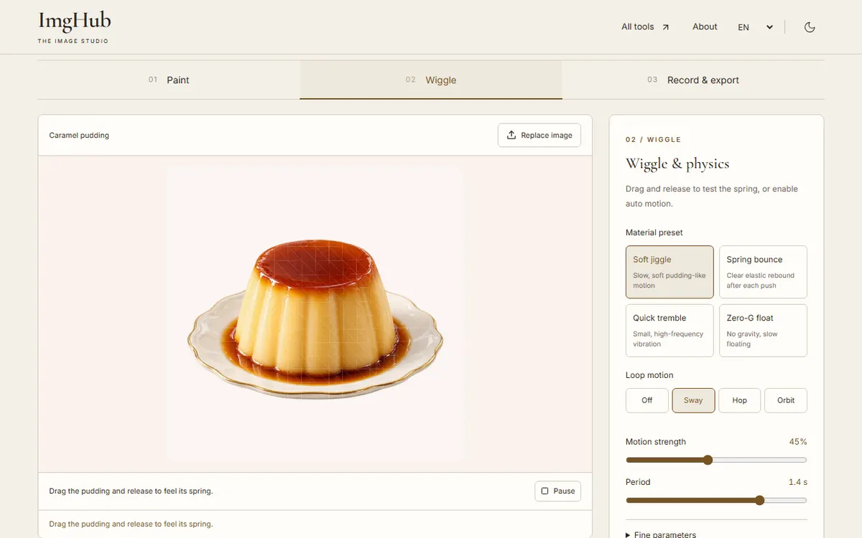Open the ImgHub logo home link
Viewport: 862px width, 538px height.
tap(74, 27)
